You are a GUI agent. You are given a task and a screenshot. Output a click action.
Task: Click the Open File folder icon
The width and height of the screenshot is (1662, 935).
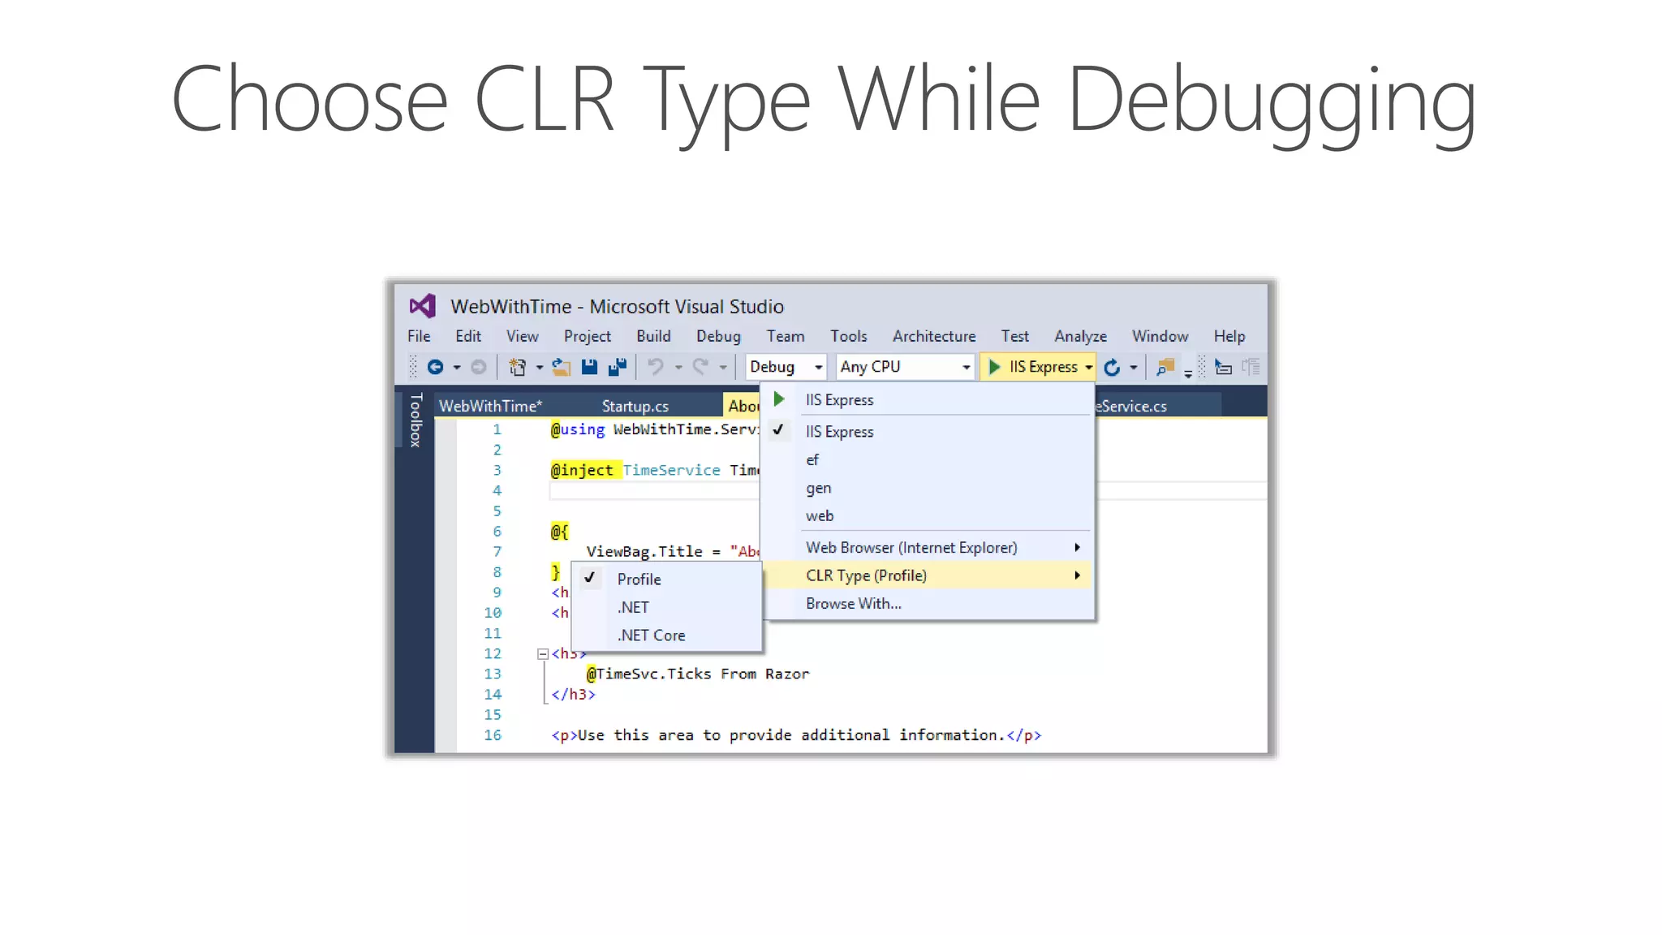coord(561,368)
